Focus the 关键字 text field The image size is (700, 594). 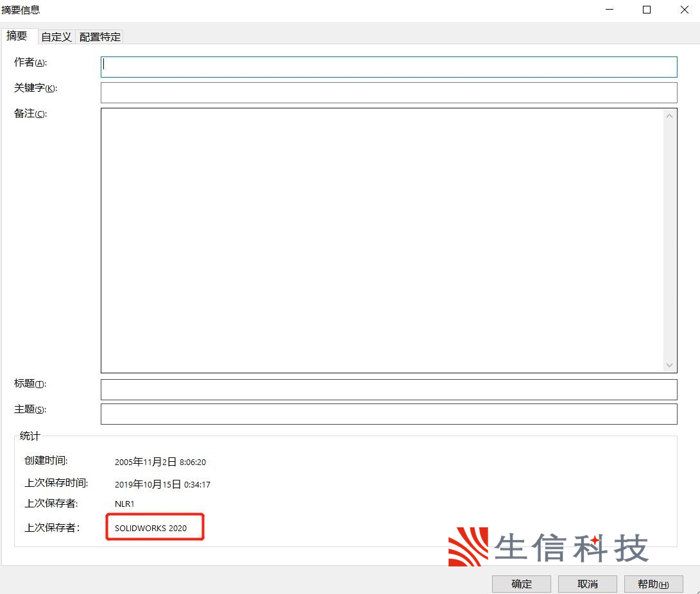pyautogui.click(x=388, y=92)
